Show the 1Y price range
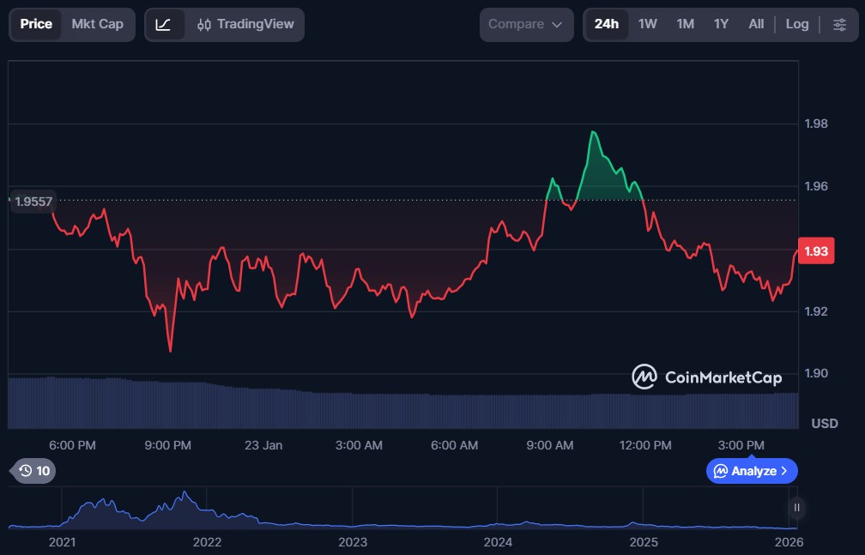This screenshot has height=555, width=865. pyautogui.click(x=721, y=24)
